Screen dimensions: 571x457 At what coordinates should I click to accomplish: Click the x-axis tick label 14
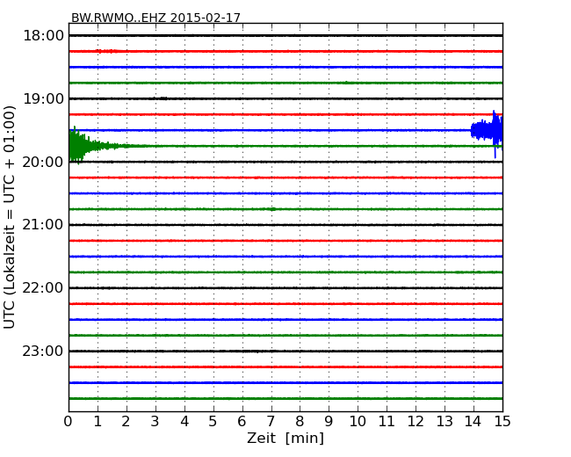tap(473, 422)
